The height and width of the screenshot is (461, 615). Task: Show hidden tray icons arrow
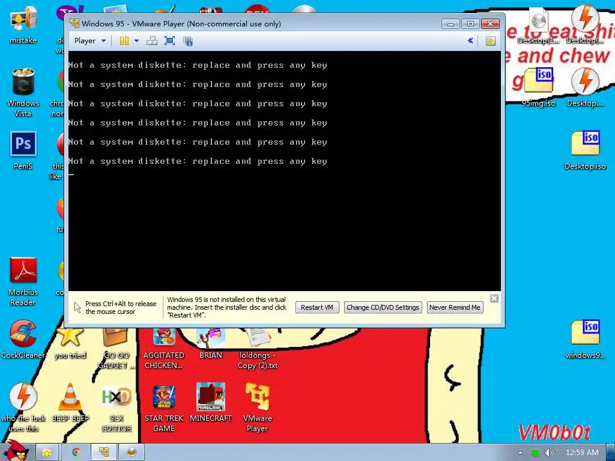tap(520, 453)
